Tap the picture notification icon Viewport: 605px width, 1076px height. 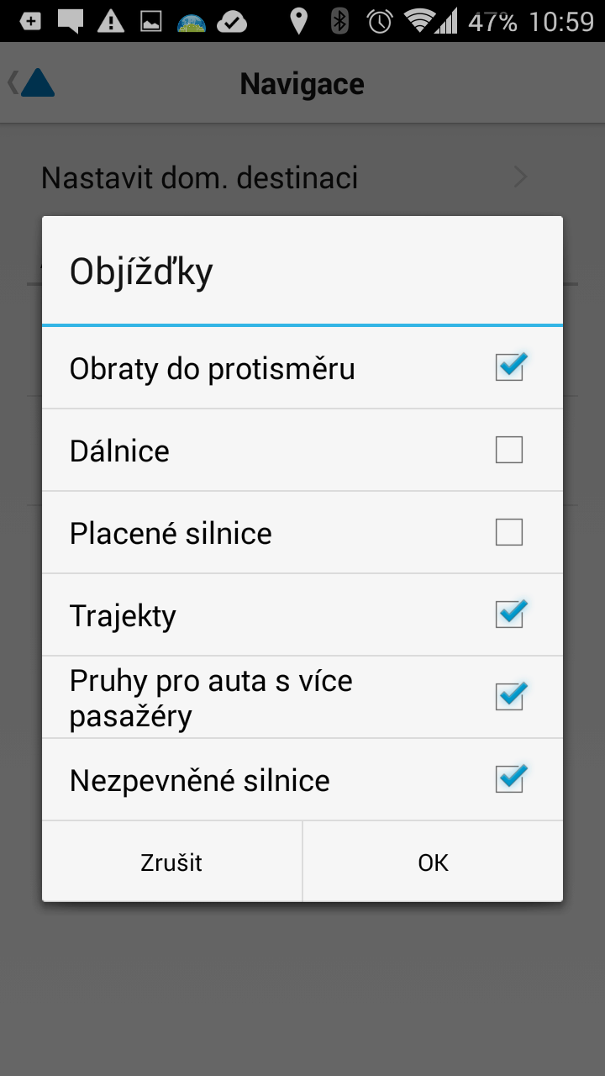click(150, 22)
